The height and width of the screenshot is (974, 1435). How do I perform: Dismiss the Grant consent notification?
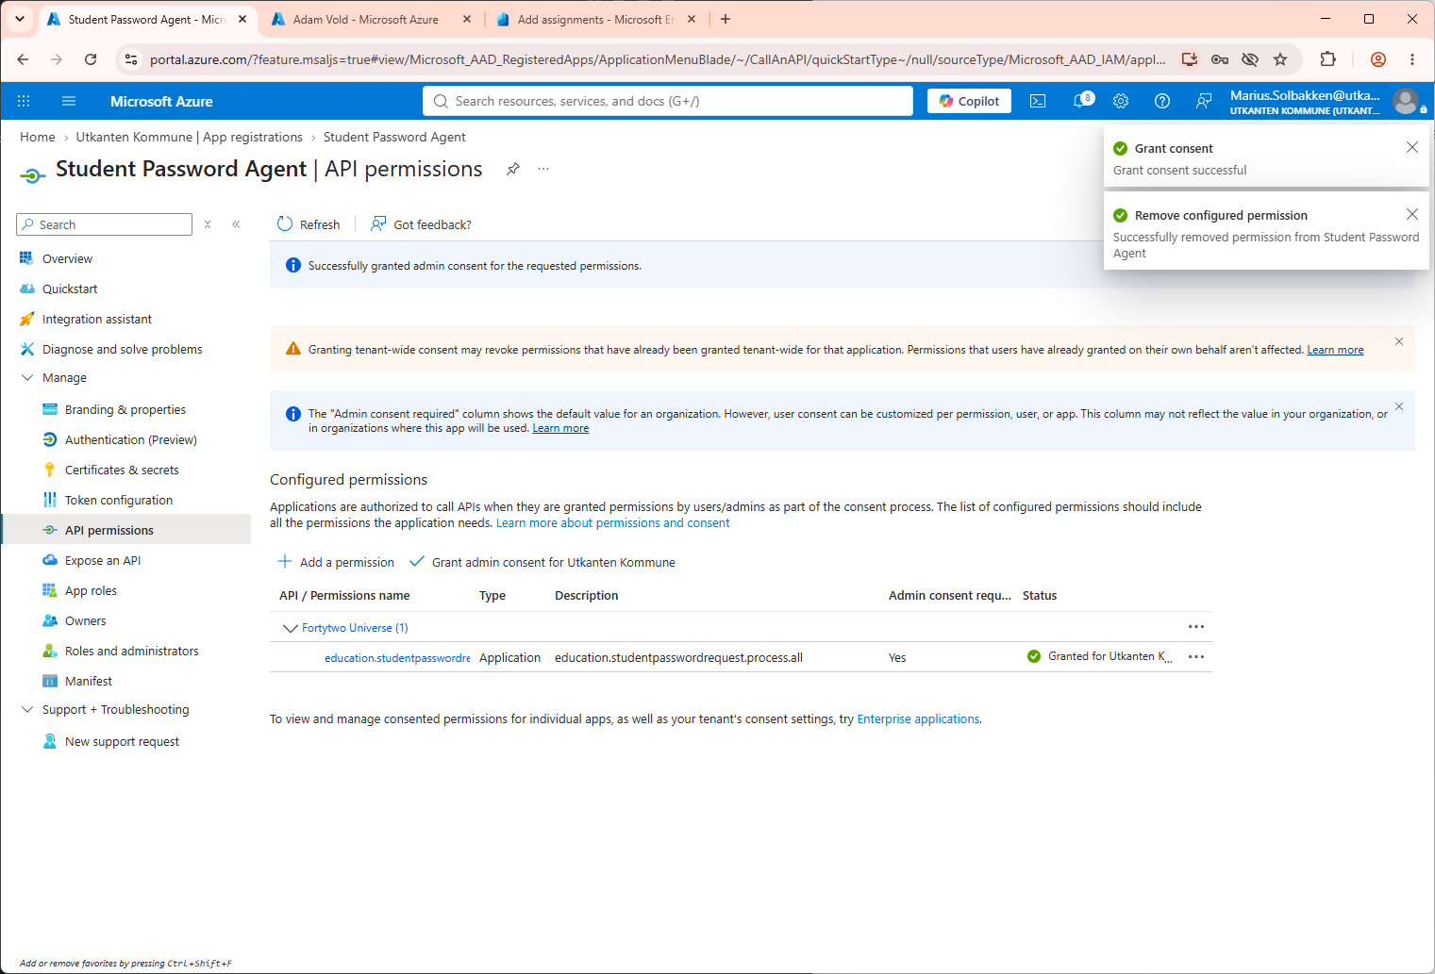coord(1412,147)
